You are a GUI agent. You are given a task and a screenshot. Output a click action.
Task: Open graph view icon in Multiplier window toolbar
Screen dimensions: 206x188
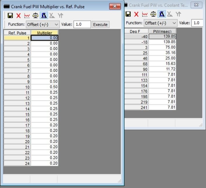point(27,16)
